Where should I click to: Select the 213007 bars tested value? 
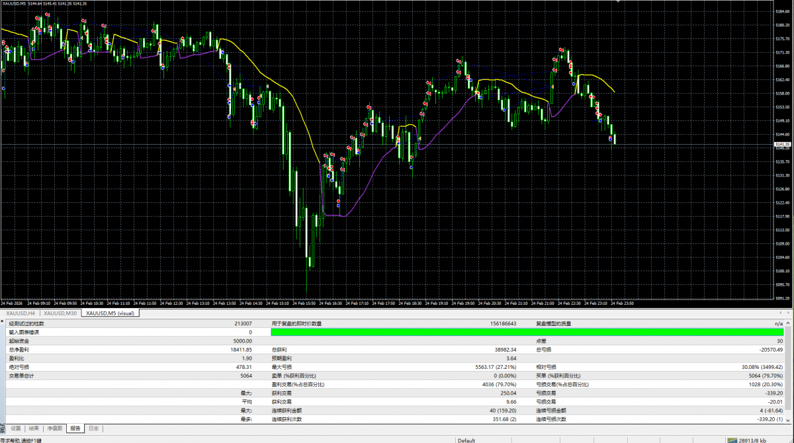pyautogui.click(x=243, y=324)
